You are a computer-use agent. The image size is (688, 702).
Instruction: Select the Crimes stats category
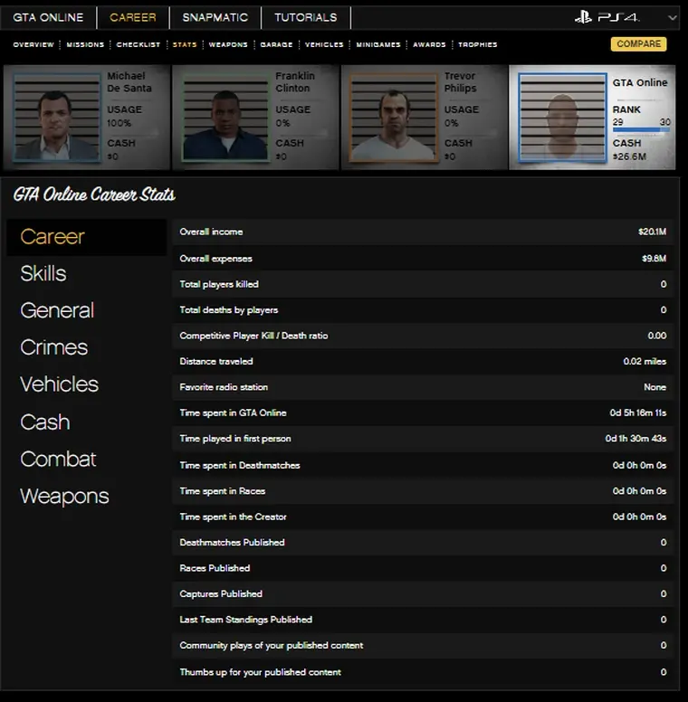click(x=54, y=347)
